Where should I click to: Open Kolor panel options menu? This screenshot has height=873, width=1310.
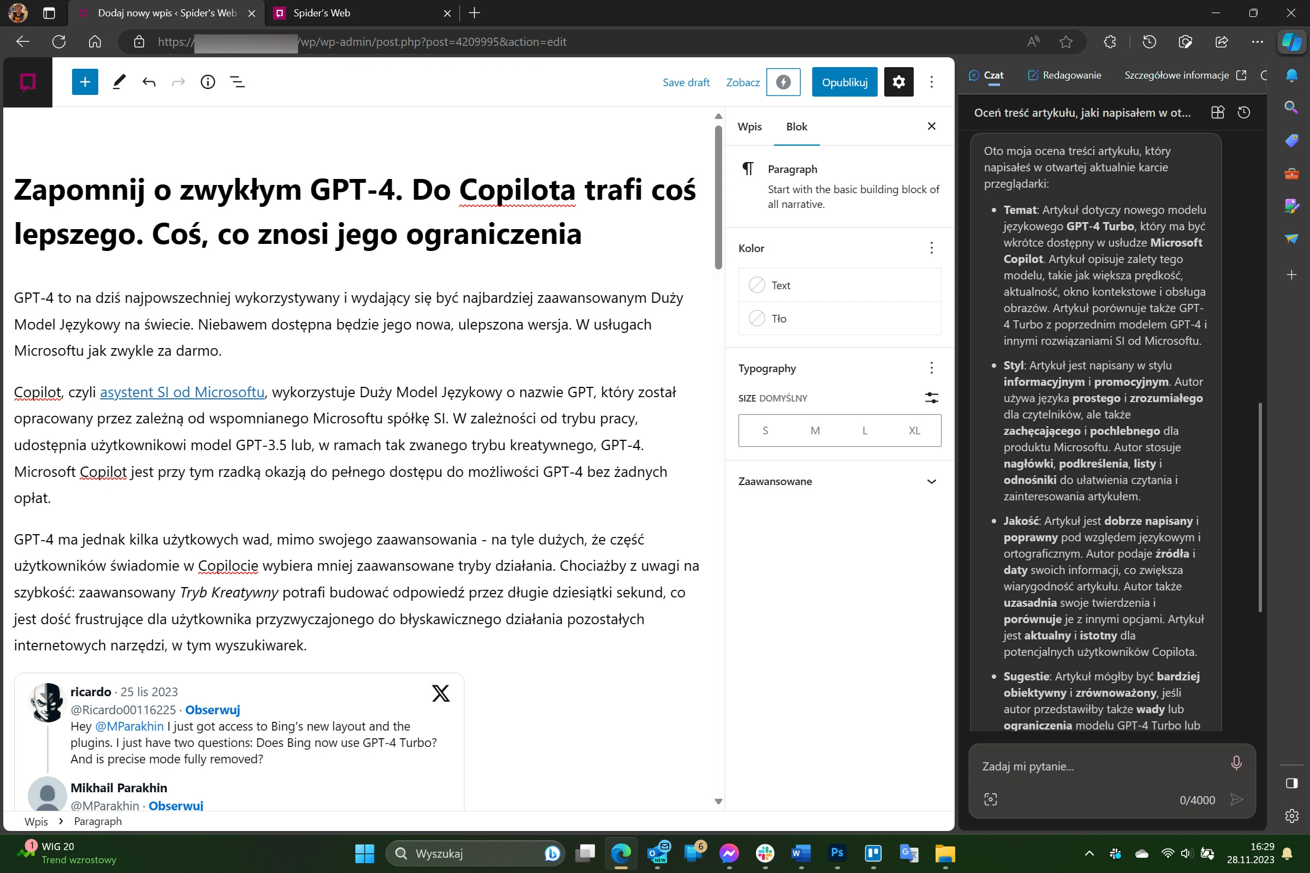931,248
